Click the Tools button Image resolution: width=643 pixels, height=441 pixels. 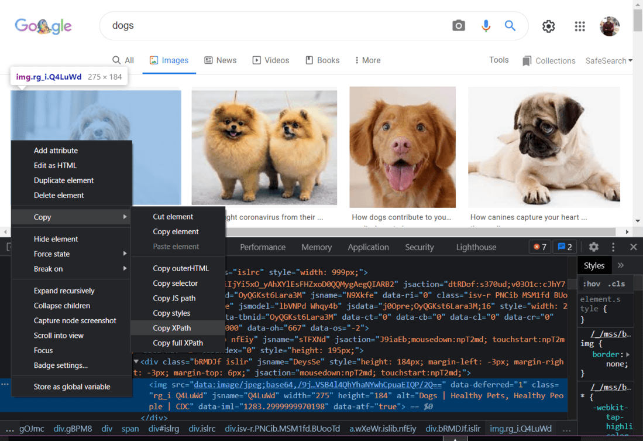[x=498, y=60]
